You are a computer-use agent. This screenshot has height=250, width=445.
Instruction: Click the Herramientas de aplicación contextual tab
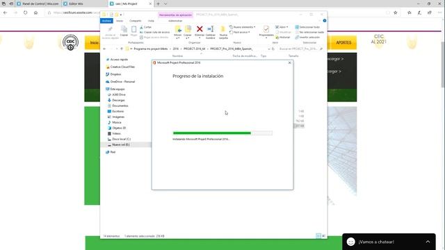click(x=175, y=15)
